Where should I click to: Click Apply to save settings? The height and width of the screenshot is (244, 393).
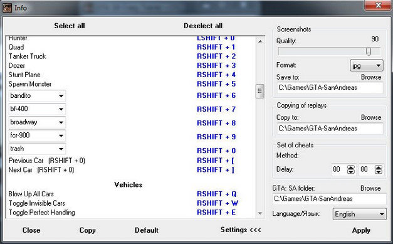[x=361, y=230]
